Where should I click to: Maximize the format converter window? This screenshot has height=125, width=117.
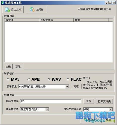point(110,3)
